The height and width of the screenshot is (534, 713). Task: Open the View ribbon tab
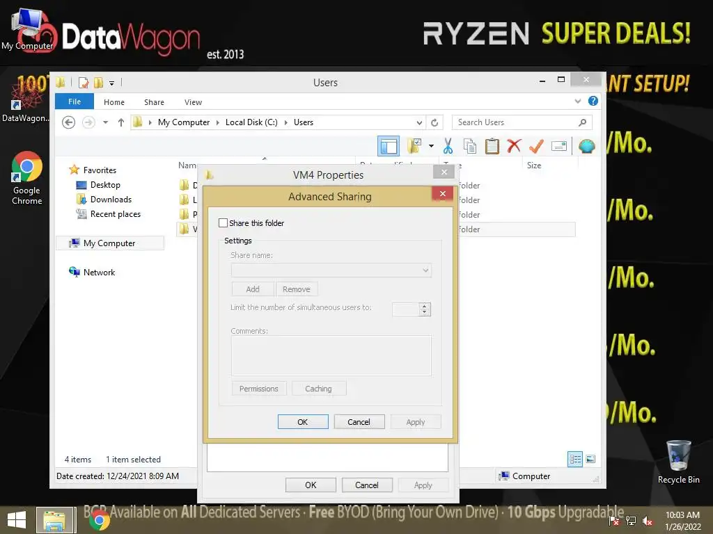[x=194, y=102]
